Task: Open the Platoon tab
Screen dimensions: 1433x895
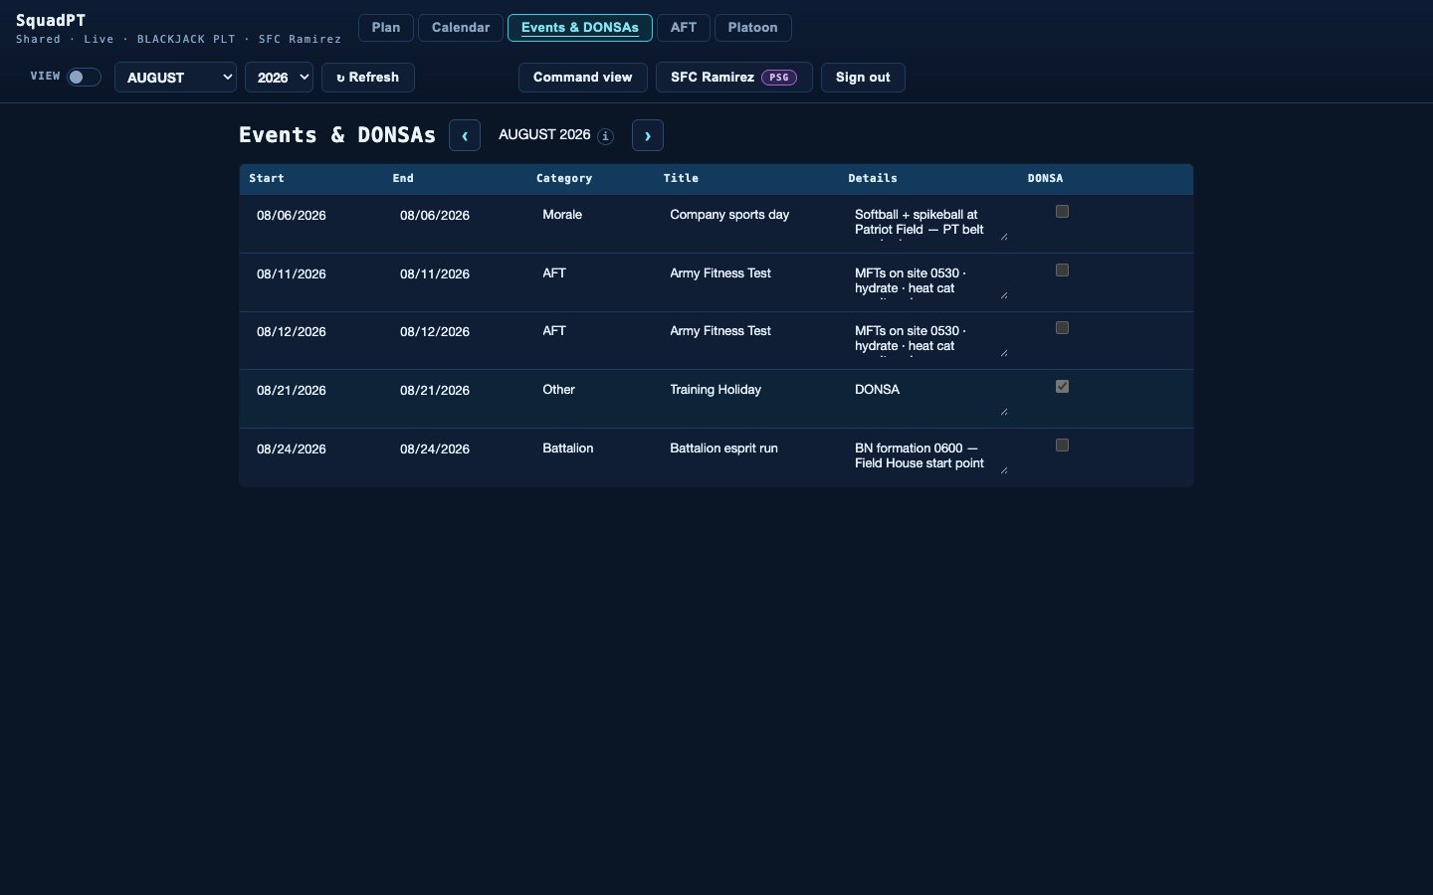Action: 752,28
